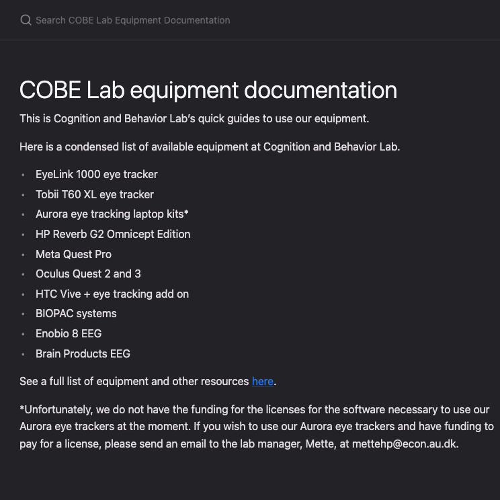Screen dimensions: 500x500
Task: Select HTC Vive + eye tracking add on
Action: click(x=112, y=294)
